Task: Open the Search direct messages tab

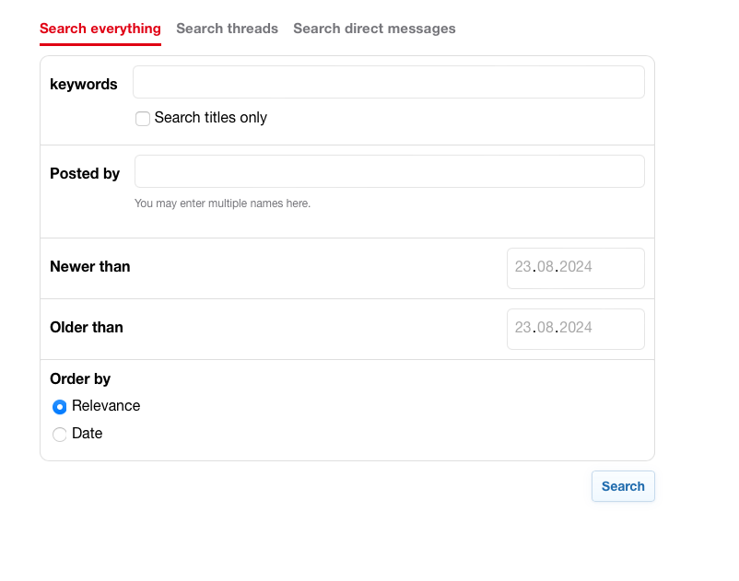Action: pyautogui.click(x=374, y=29)
